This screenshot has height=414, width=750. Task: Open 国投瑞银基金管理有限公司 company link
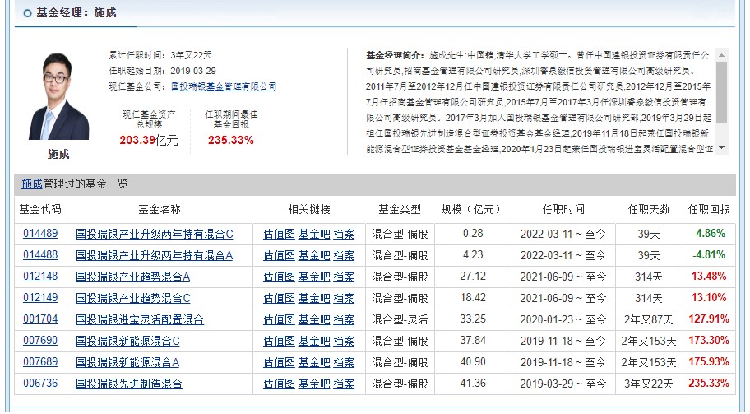(x=224, y=86)
